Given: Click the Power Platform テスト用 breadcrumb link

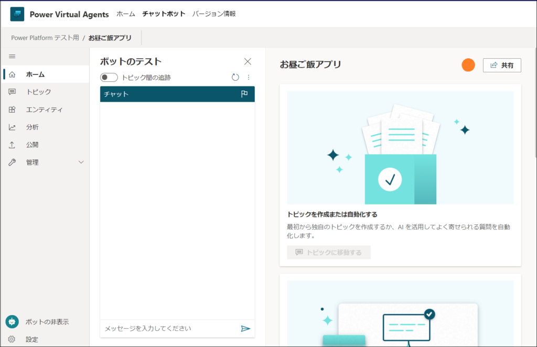Looking at the screenshot, I should pos(45,38).
